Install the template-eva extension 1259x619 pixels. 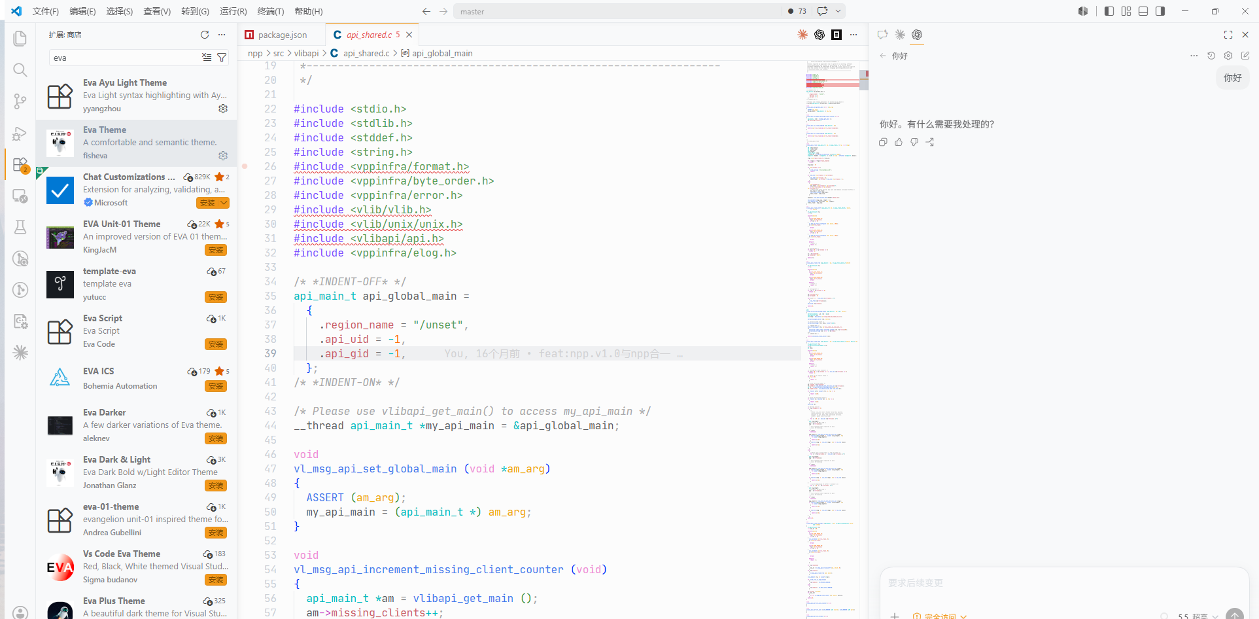pos(216,297)
